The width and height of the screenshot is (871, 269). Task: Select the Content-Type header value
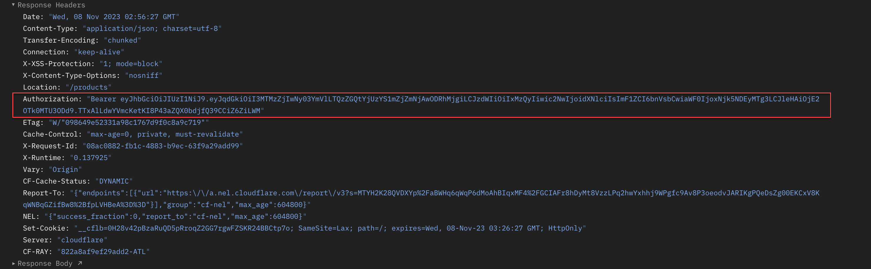click(152, 29)
